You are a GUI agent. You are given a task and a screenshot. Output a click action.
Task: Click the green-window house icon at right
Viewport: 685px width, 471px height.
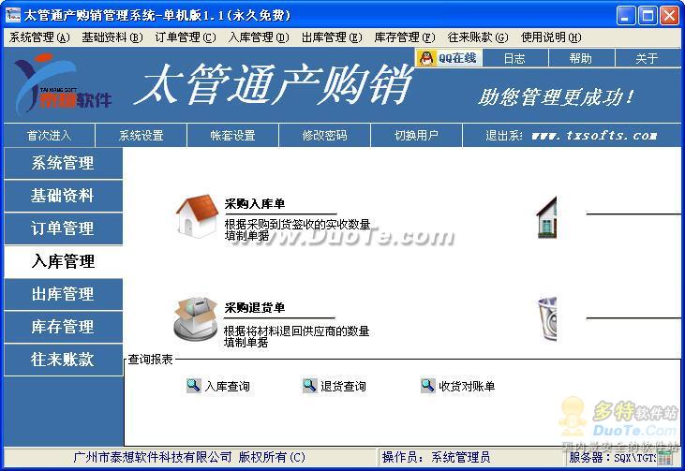pyautogui.click(x=546, y=217)
